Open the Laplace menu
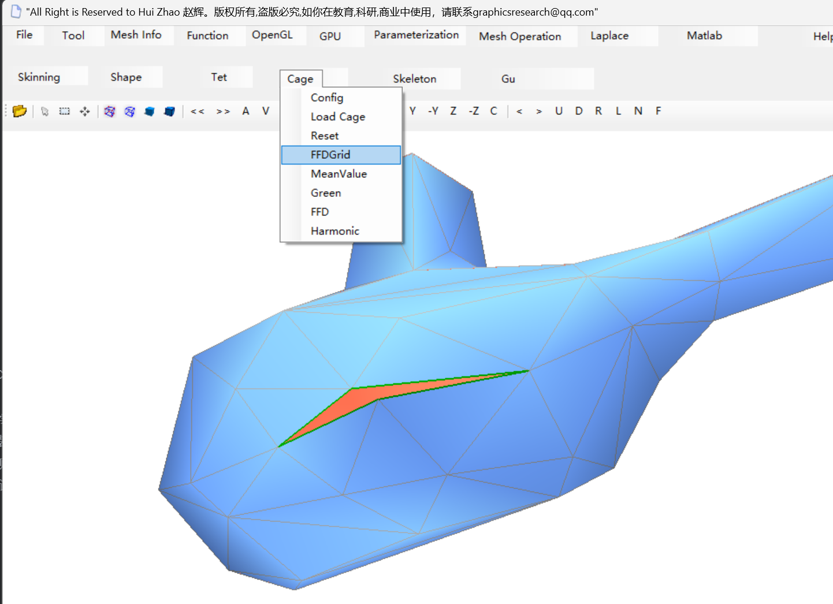 (609, 35)
